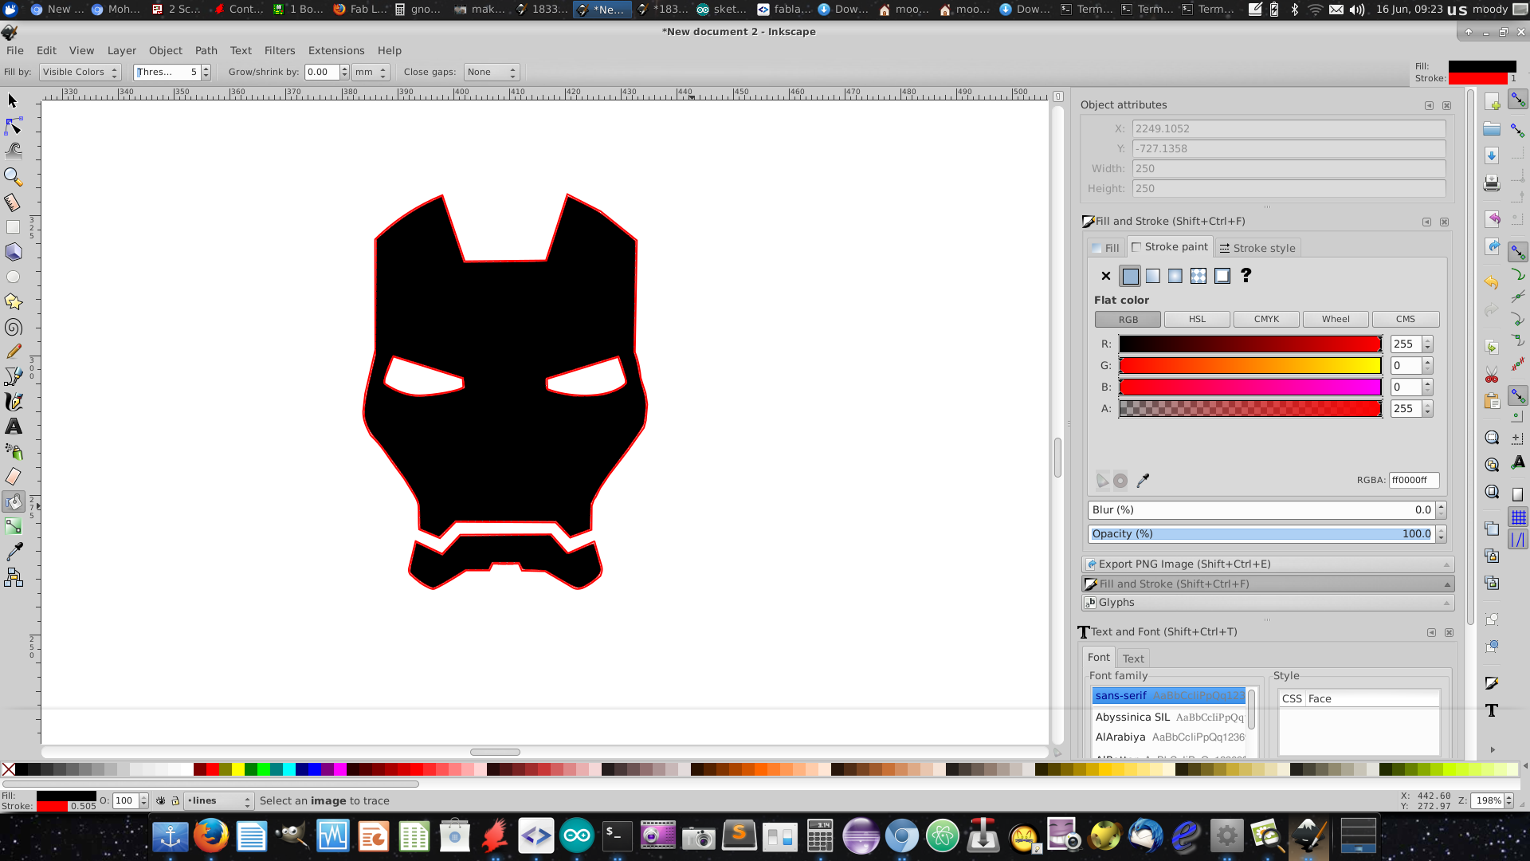Select the Dropper color picker tool

13,552
